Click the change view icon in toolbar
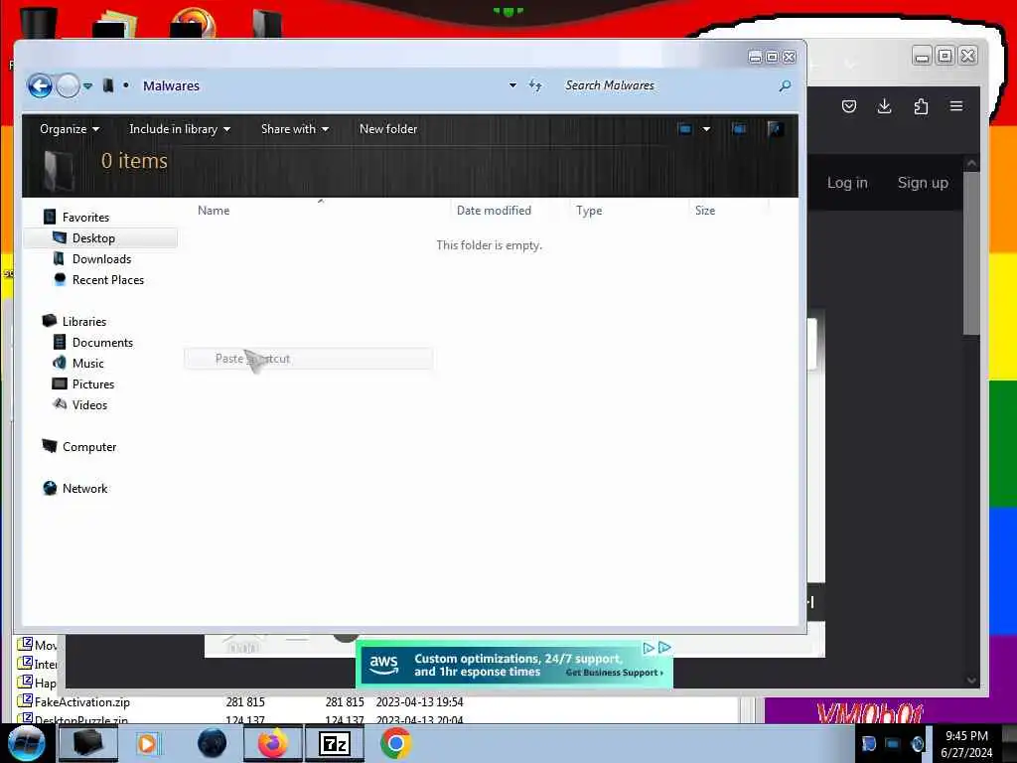This screenshot has width=1017, height=763. 685,128
